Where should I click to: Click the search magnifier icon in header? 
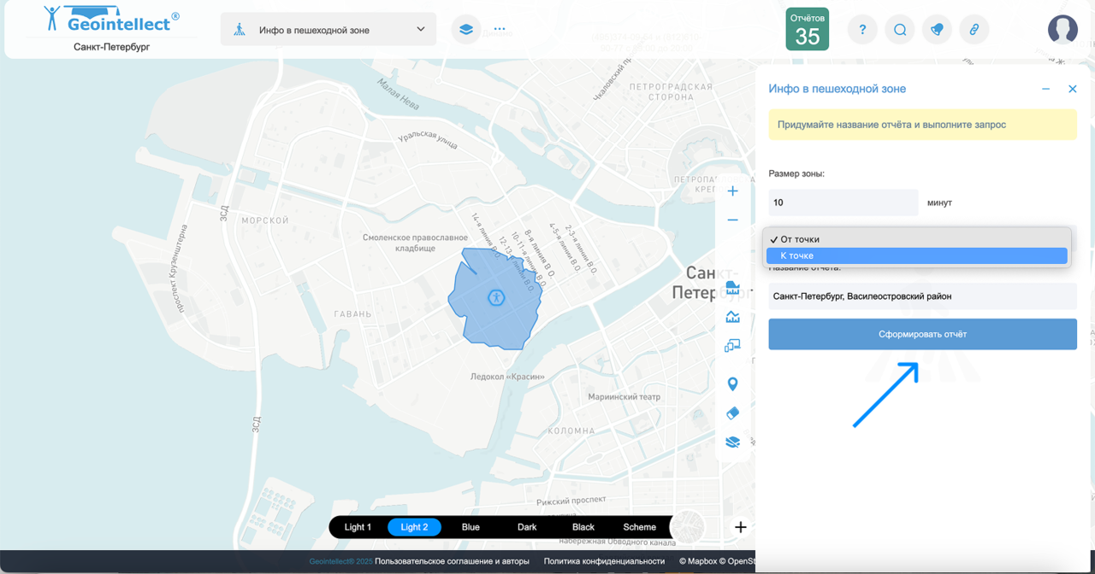[x=900, y=29]
